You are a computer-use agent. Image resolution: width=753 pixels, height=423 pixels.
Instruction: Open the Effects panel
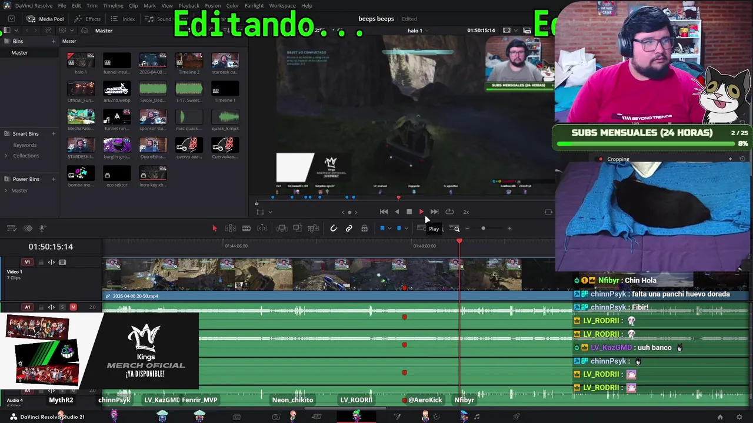coord(88,19)
